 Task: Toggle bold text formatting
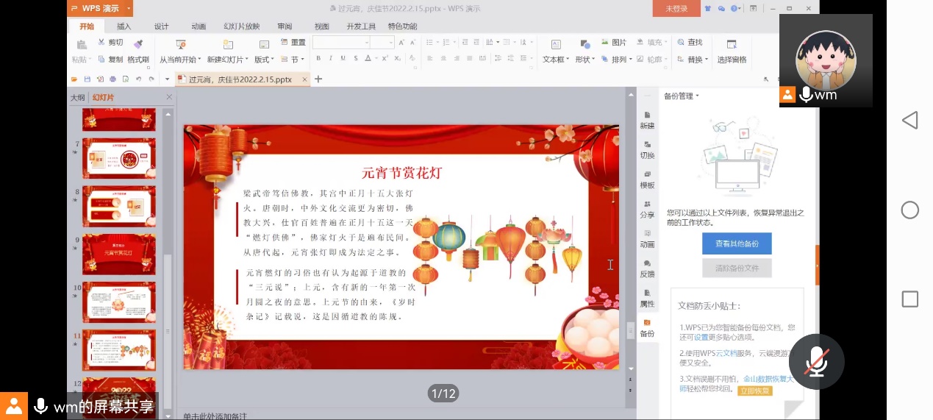[319, 59]
